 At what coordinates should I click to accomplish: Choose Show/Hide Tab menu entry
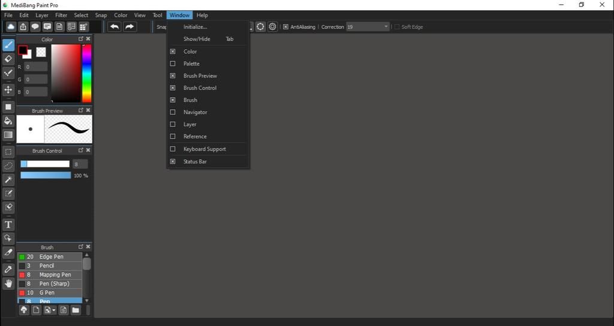coord(208,39)
